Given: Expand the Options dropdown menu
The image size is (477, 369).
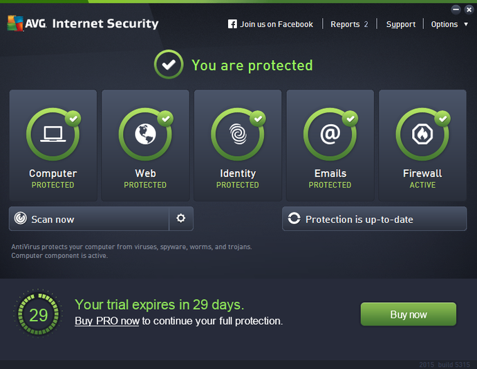Looking at the screenshot, I should coord(449,24).
